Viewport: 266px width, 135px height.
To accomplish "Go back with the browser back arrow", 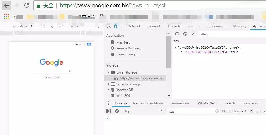I will point(6,6).
